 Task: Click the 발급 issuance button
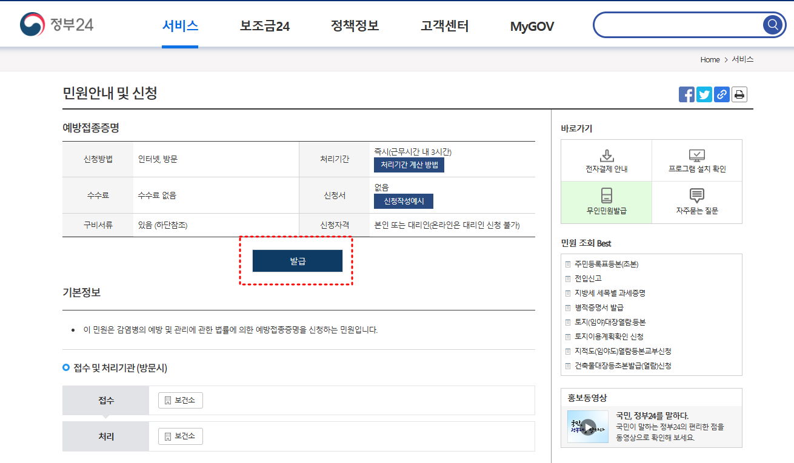point(297,261)
